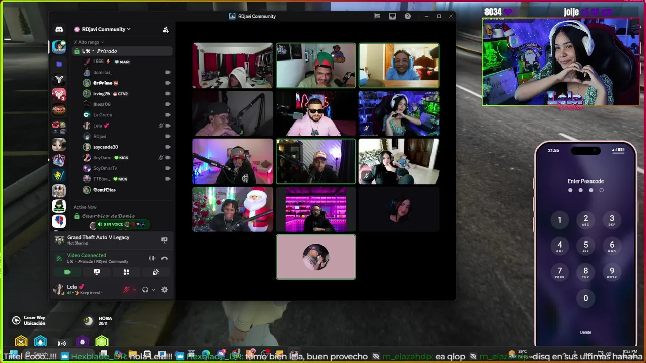Toggle deafen headphones icon
Image resolution: width=646 pixels, height=363 pixels.
pos(145,290)
